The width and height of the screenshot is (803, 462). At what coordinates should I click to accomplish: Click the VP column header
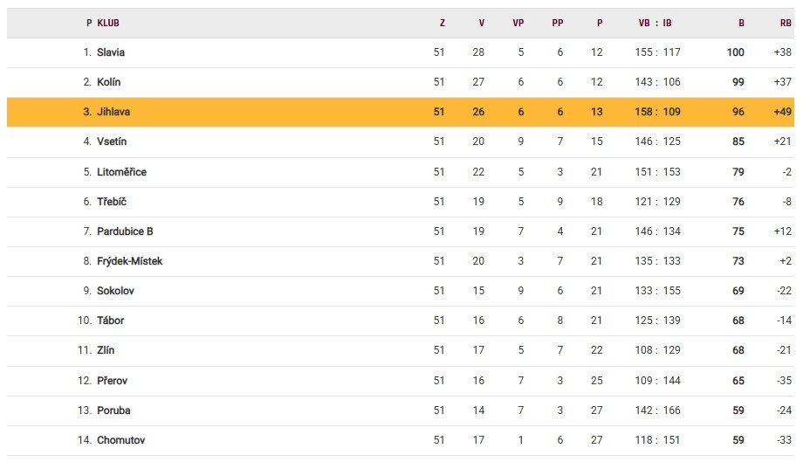[x=518, y=24]
